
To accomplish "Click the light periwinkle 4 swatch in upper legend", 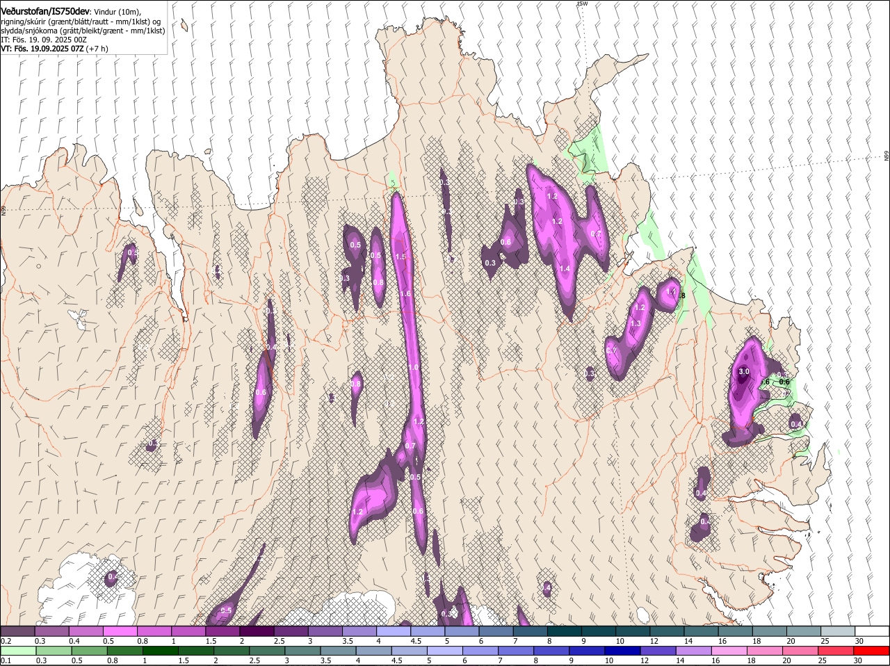I will click(394, 631).
